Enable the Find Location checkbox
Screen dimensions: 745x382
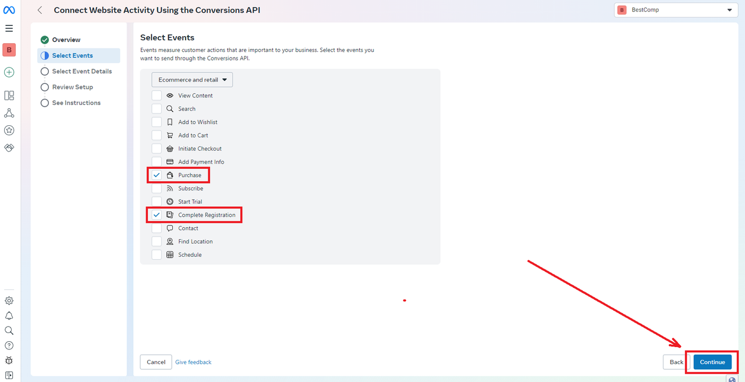click(x=157, y=242)
